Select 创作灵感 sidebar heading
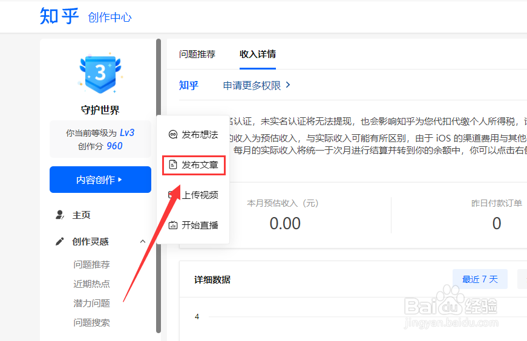The height and width of the screenshot is (341, 527). point(90,242)
